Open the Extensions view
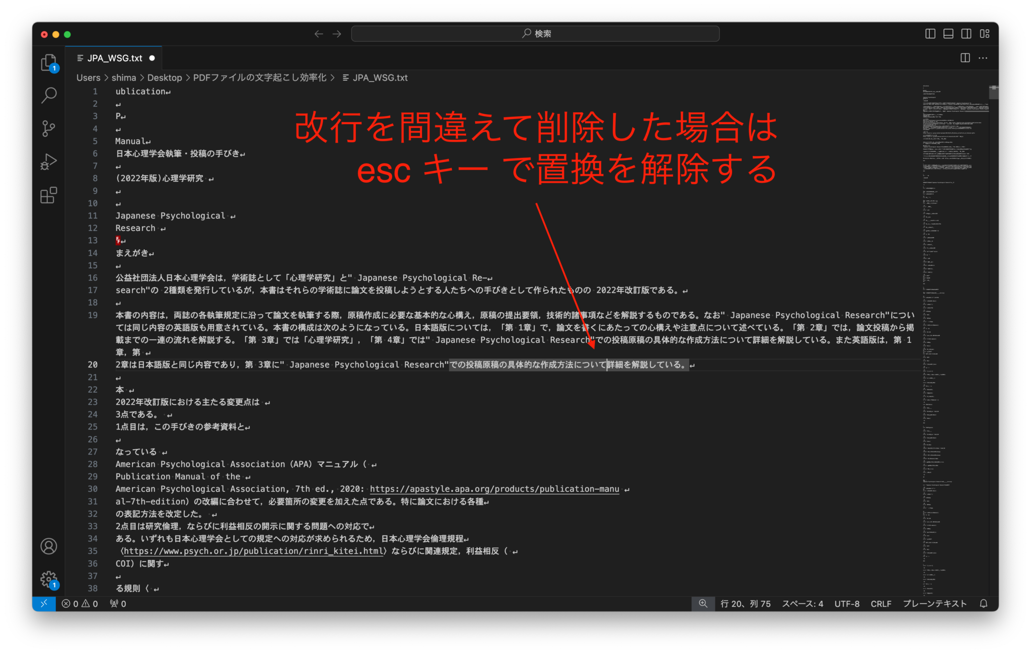 49,195
